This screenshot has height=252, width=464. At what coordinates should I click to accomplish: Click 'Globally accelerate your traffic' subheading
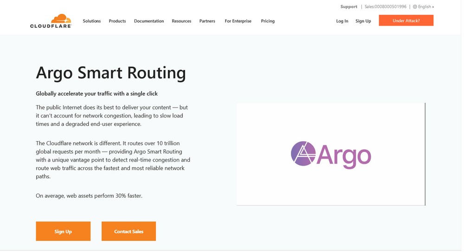pyautogui.click(x=97, y=94)
